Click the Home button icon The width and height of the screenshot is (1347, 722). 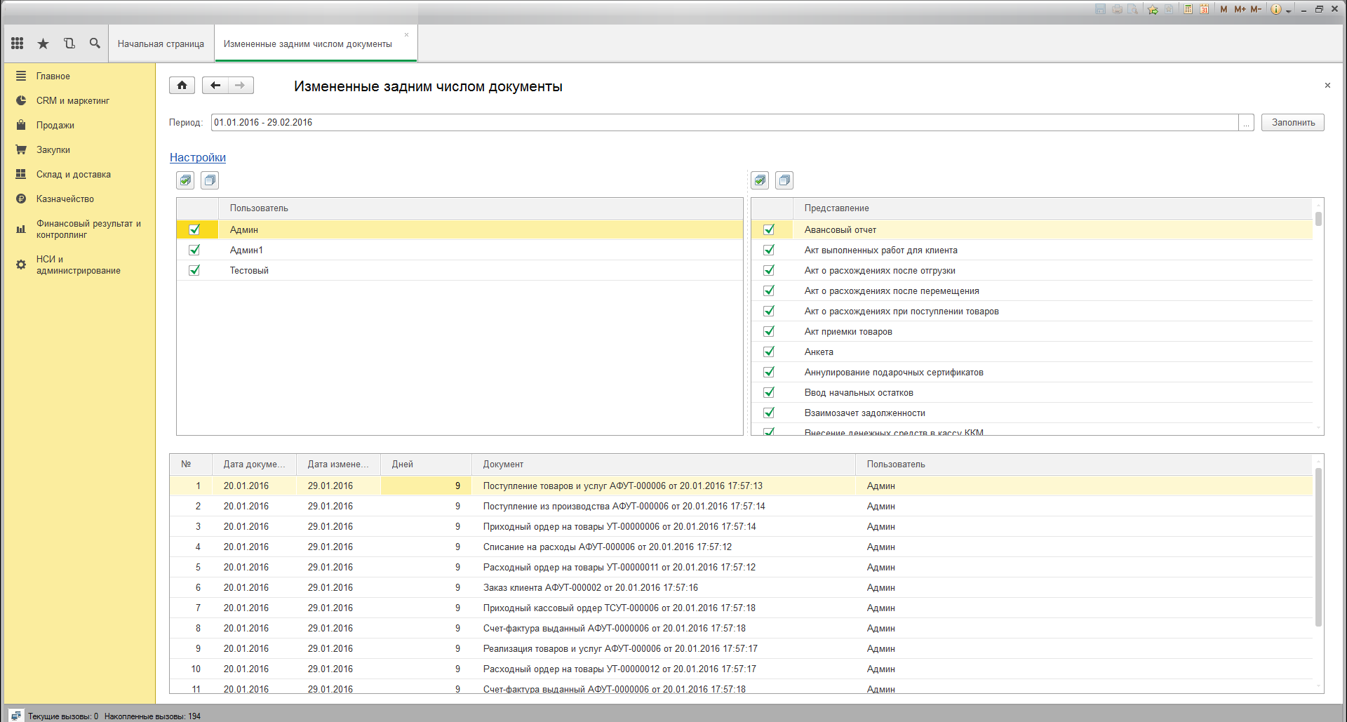click(182, 86)
